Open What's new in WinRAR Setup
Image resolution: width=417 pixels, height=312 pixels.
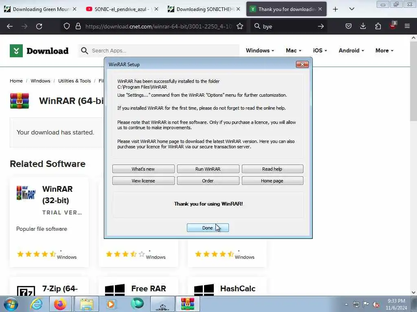coord(143,169)
